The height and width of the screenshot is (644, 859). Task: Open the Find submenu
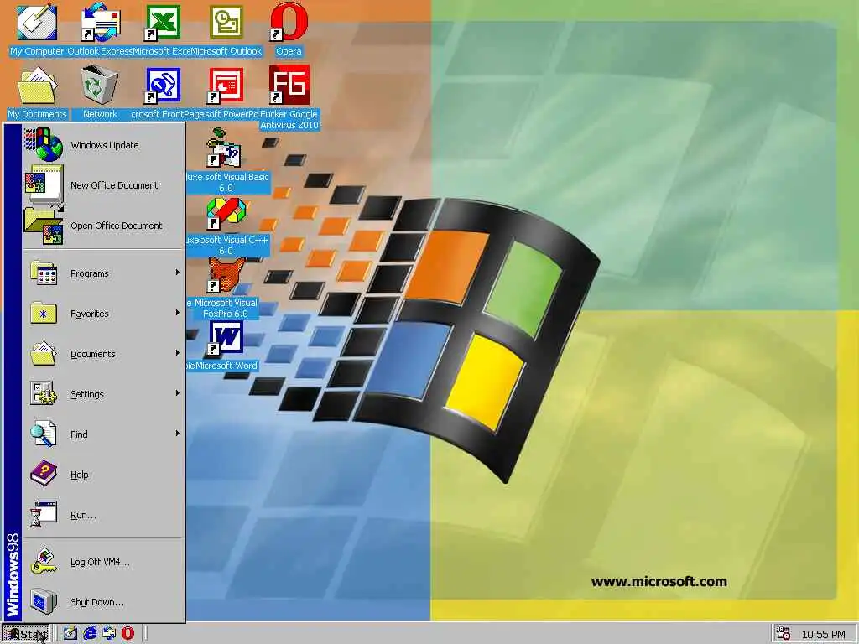tap(103, 434)
